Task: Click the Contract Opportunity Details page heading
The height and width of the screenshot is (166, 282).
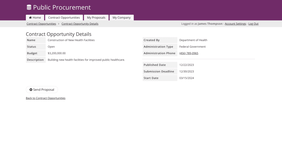Action: tap(59, 34)
